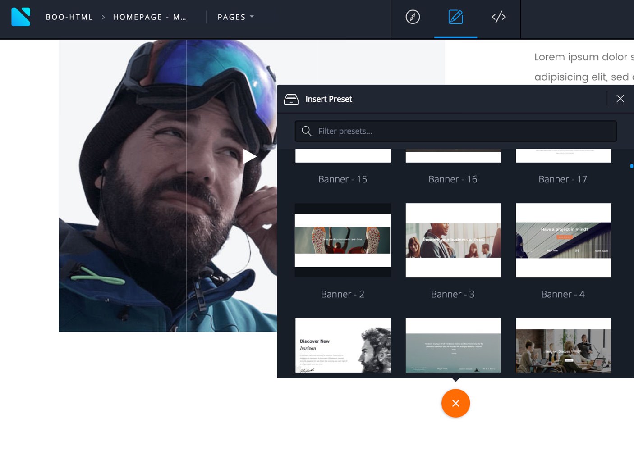634x464 pixels.
Task: Click the app logo in the top-left corner
Action: point(21,17)
